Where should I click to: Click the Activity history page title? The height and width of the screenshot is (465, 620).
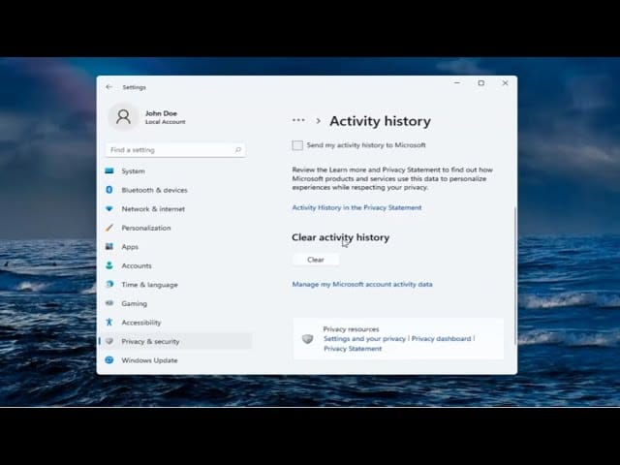pos(380,121)
